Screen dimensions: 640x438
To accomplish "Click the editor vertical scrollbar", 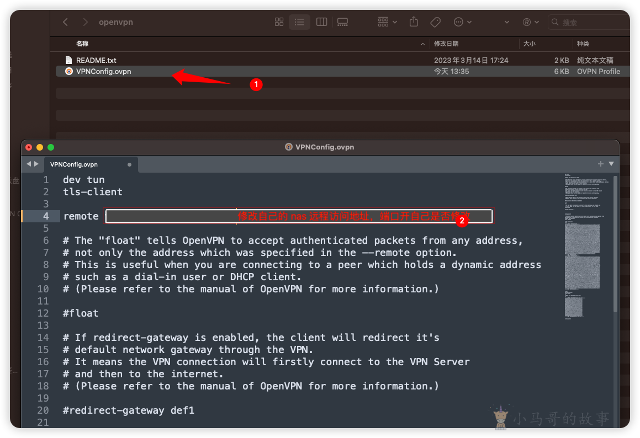I will tap(616, 244).
